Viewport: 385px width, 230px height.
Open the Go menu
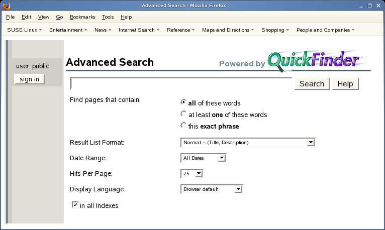coord(59,17)
